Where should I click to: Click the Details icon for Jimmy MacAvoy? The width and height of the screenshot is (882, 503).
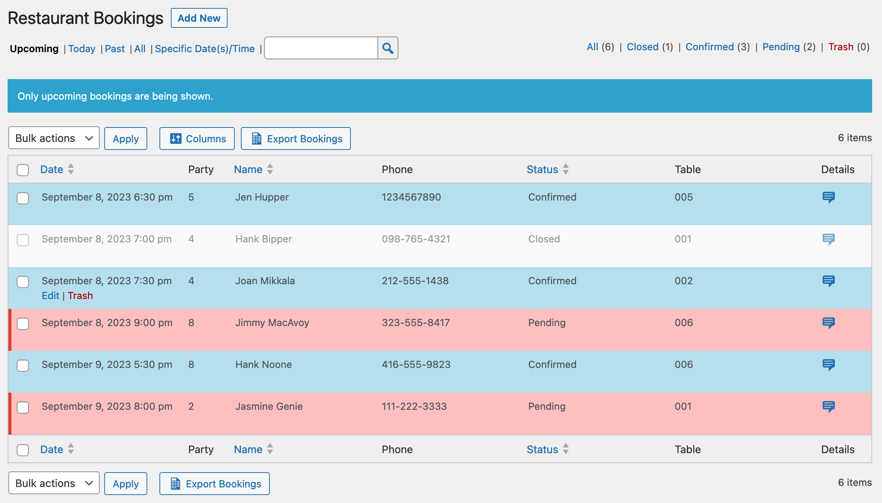click(829, 322)
